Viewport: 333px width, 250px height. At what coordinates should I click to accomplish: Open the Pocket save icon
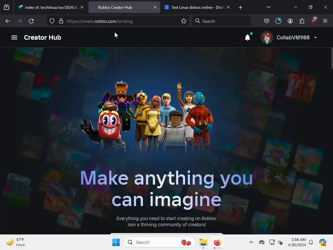[267, 21]
